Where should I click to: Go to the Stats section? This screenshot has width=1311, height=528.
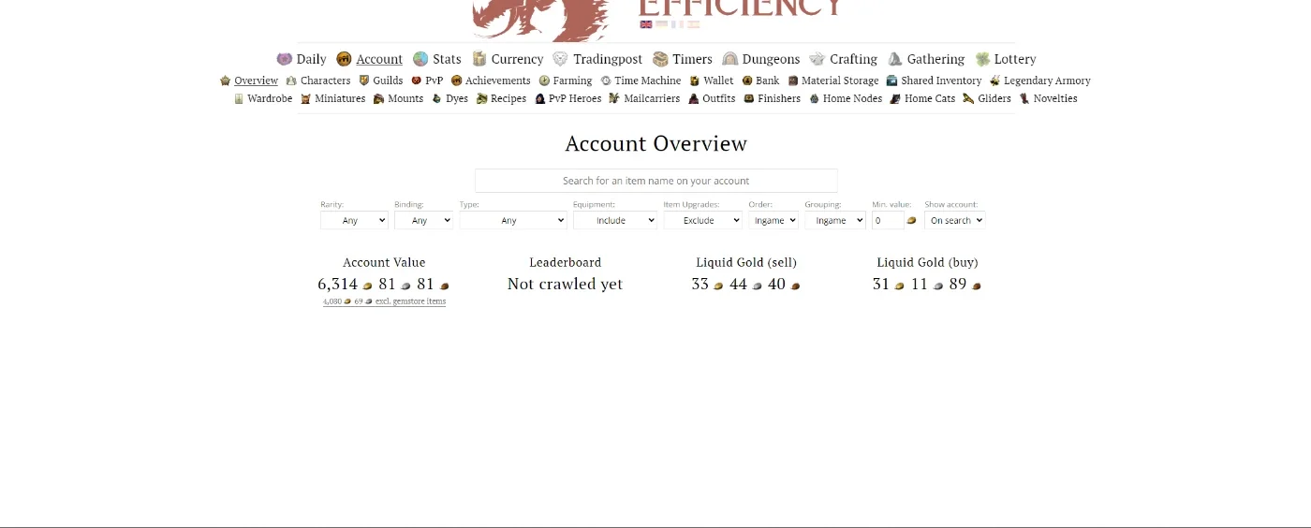pos(447,59)
